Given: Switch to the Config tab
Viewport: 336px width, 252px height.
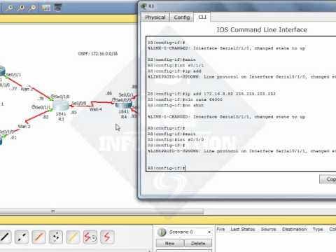Looking at the screenshot, I should tap(182, 17).
